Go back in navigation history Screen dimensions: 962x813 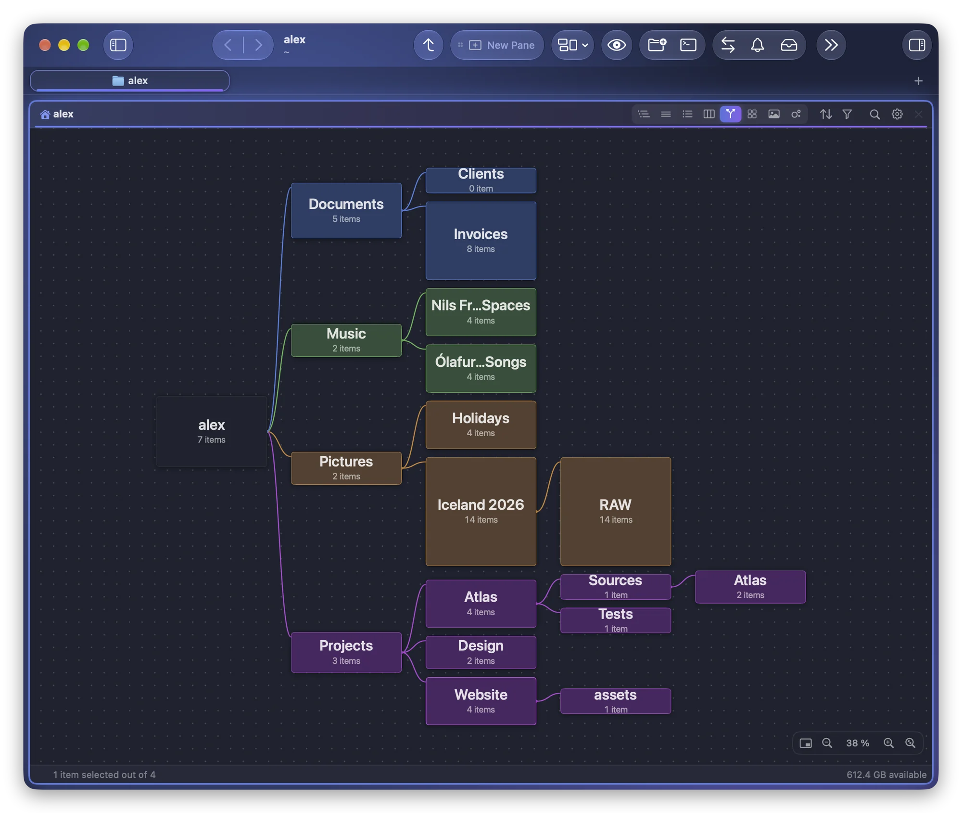coord(228,45)
